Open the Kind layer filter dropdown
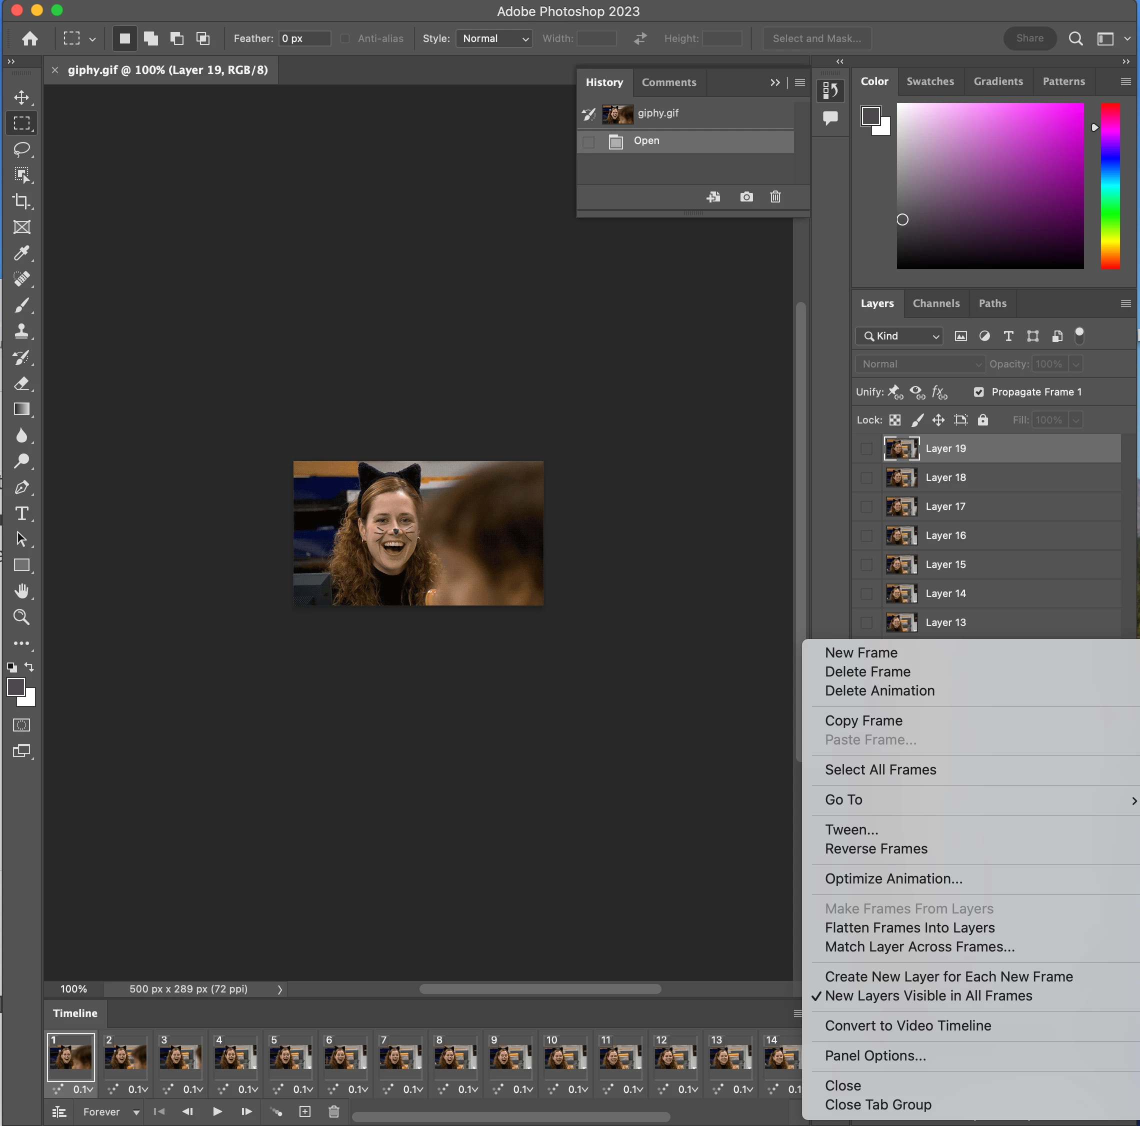Image resolution: width=1140 pixels, height=1126 pixels. (x=899, y=336)
